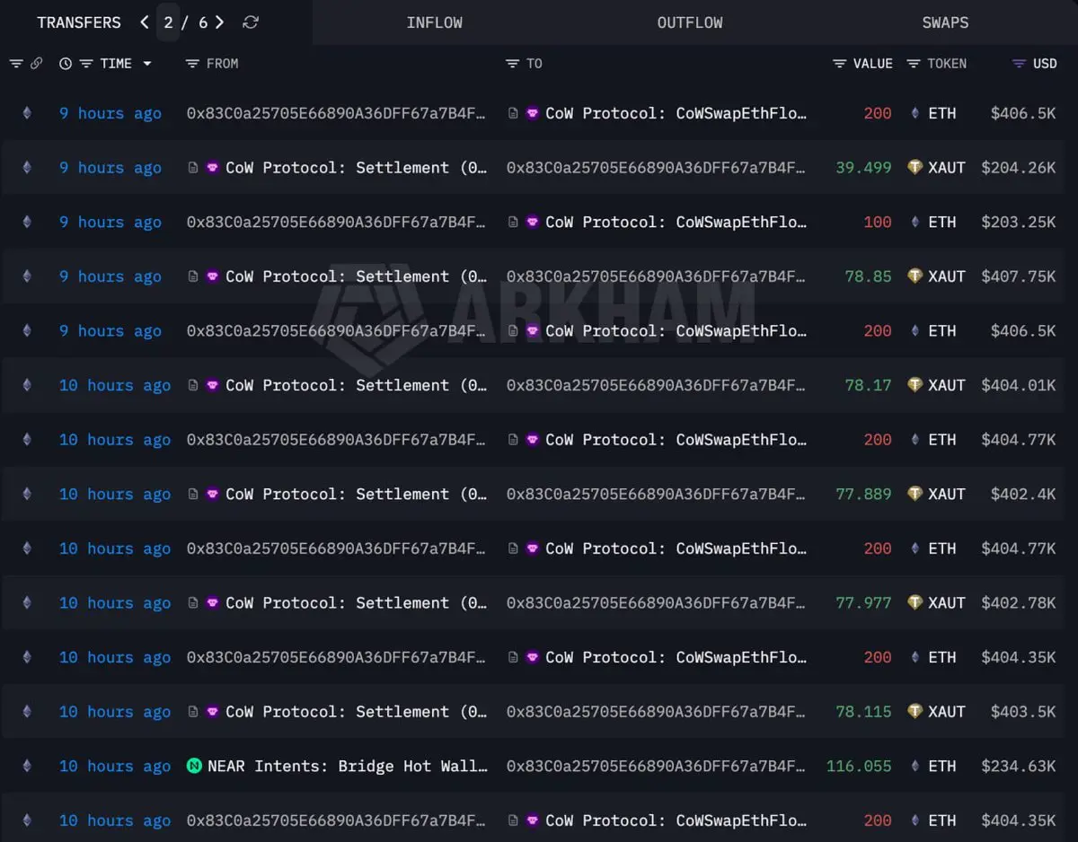Open the TIME column filter

click(x=86, y=64)
